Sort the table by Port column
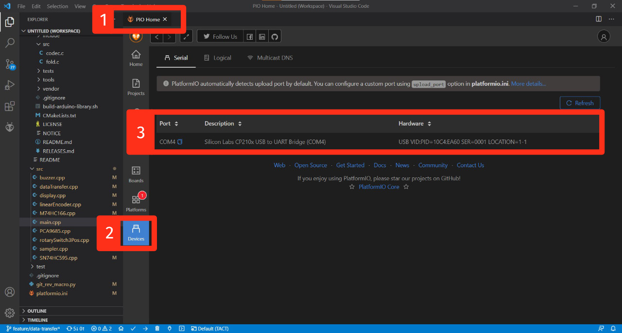Image resolution: width=622 pixels, height=333 pixels. [169, 124]
